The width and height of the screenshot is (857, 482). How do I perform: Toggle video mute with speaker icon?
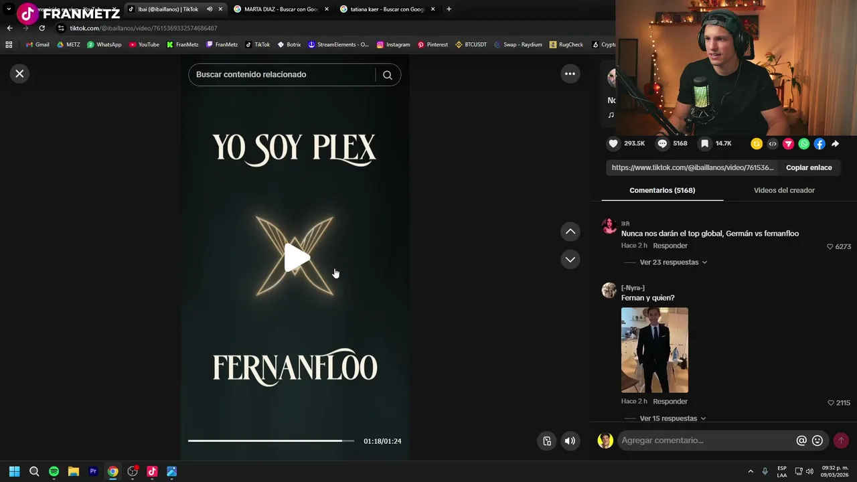click(570, 440)
